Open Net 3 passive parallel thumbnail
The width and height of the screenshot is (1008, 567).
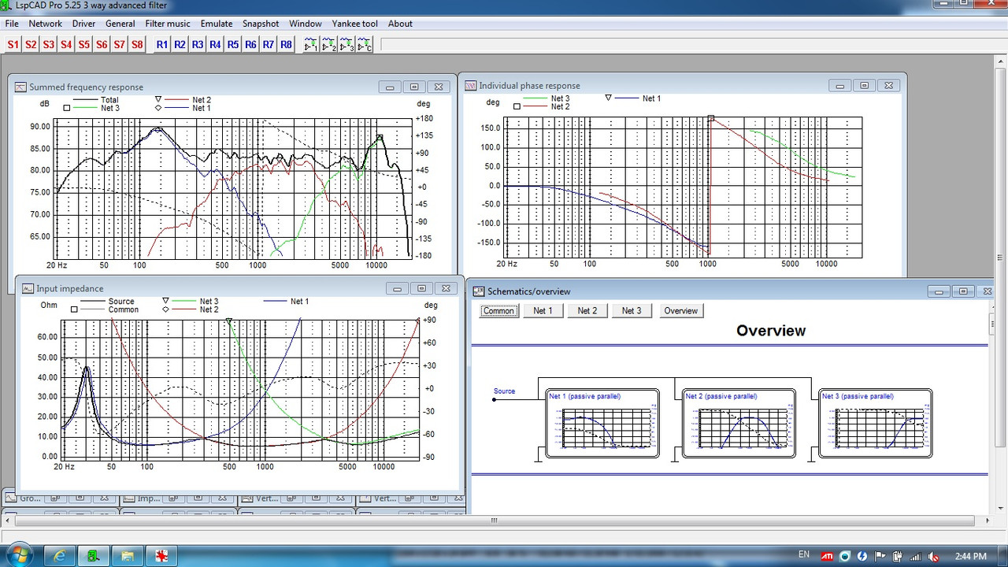(x=875, y=423)
